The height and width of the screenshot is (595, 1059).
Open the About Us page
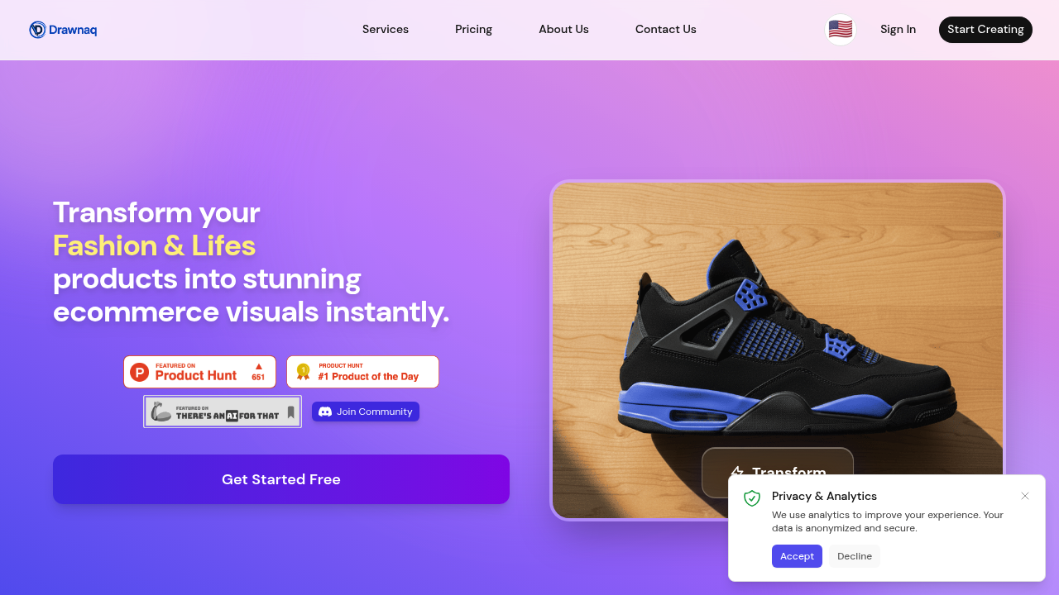click(563, 30)
